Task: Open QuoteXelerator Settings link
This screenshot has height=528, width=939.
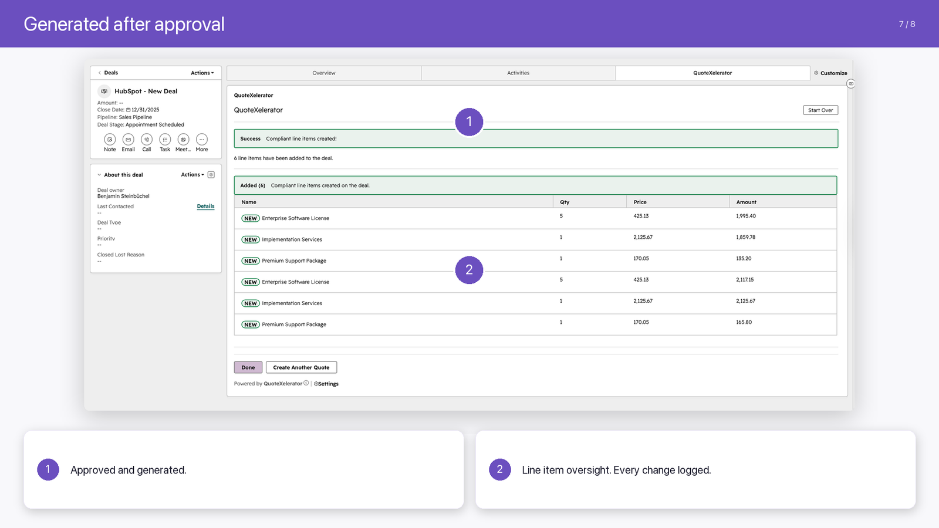Action: tap(326, 384)
